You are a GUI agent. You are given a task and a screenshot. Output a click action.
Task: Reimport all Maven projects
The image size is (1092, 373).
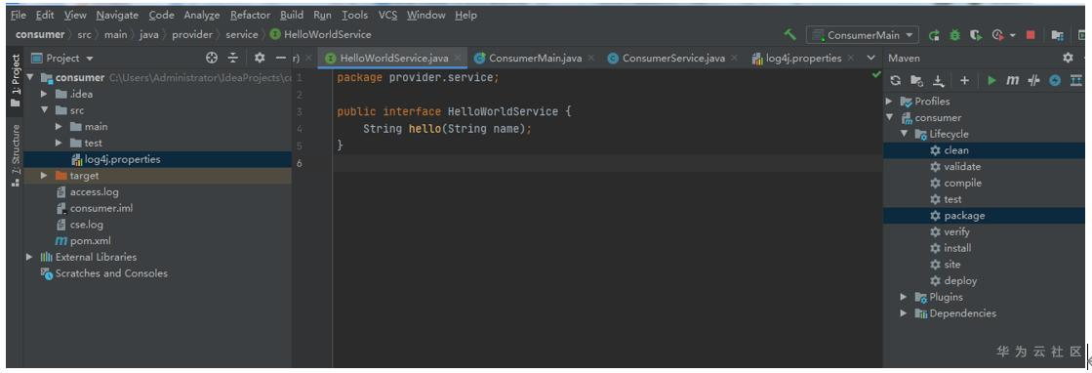click(x=896, y=80)
